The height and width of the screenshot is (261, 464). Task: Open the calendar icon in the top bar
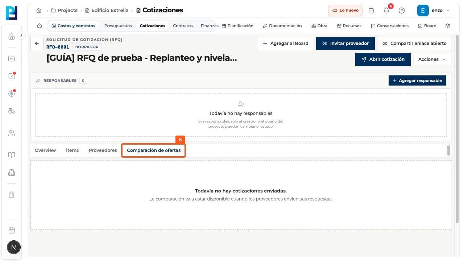pyautogui.click(x=371, y=11)
